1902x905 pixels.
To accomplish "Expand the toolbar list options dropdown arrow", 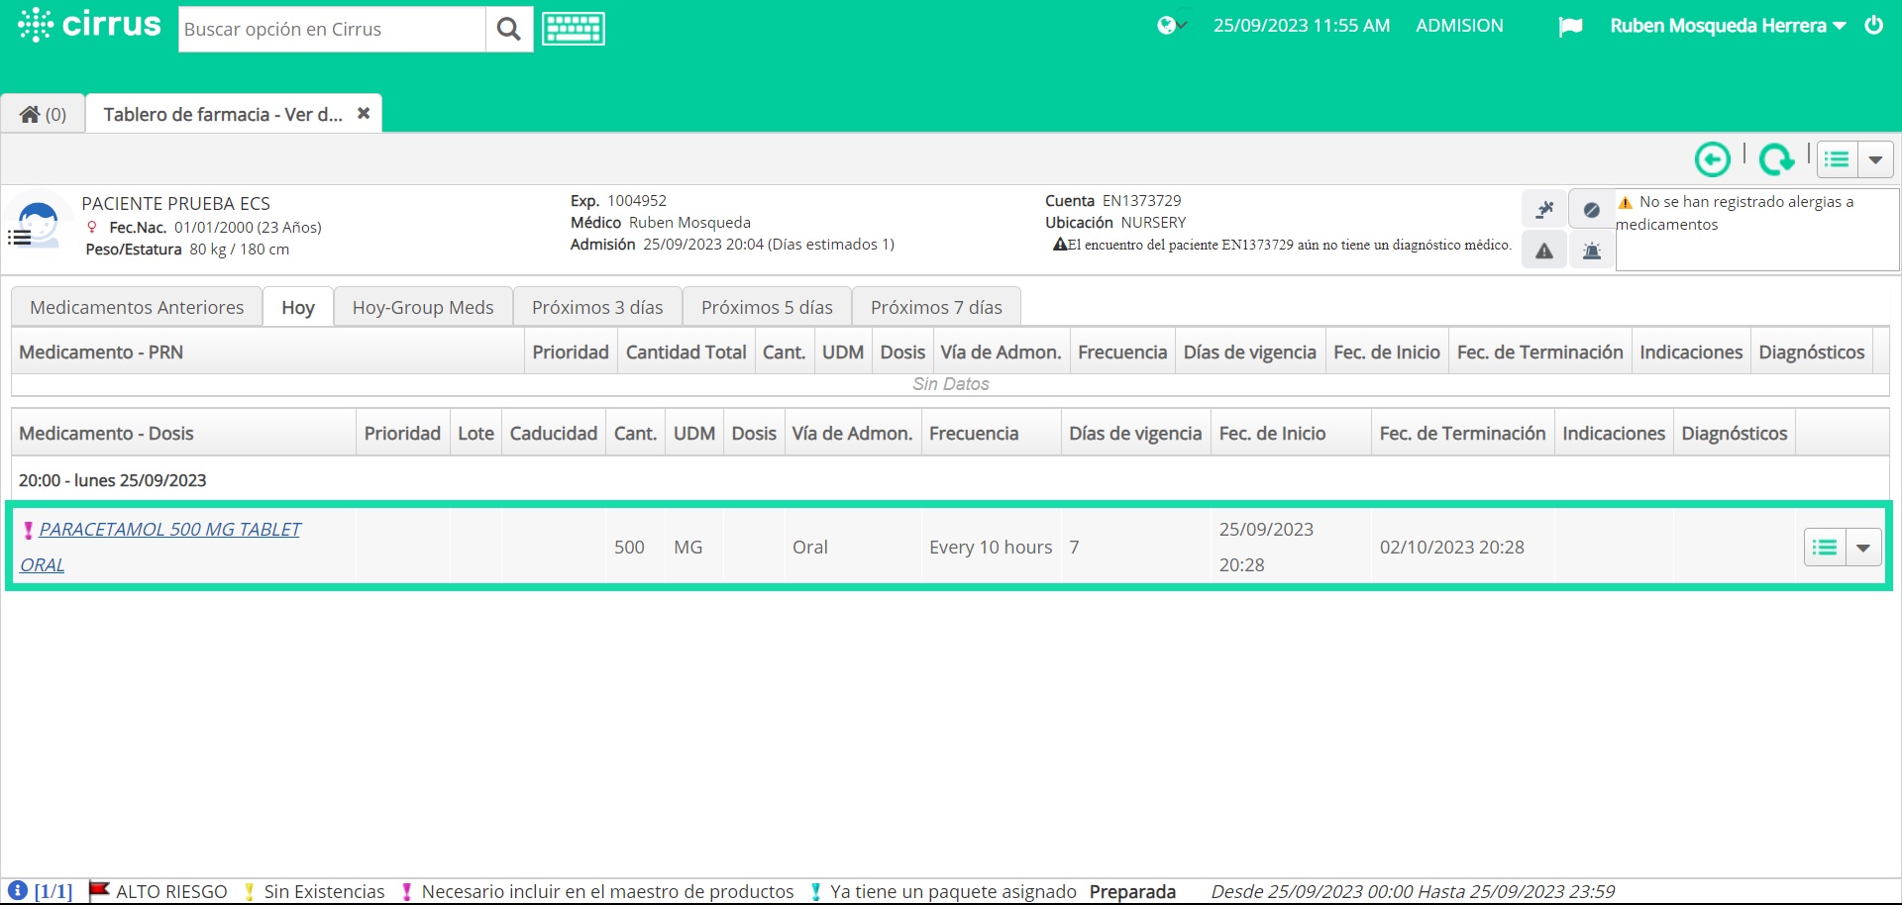I will pos(1875,159).
